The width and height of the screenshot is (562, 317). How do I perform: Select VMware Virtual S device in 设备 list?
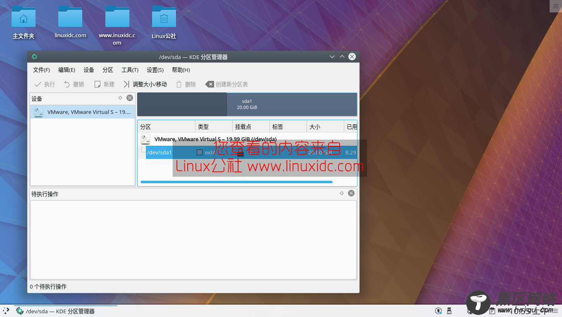tap(83, 112)
